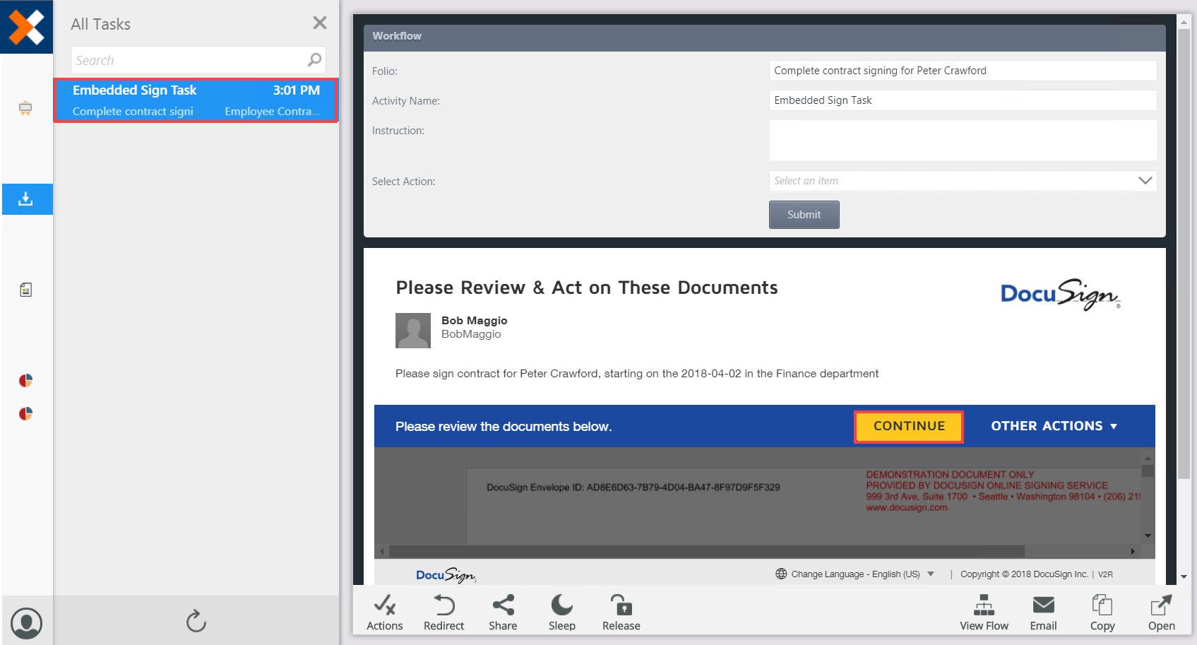Redirect the task to another user
Image resolution: width=1197 pixels, height=645 pixels.
(x=444, y=613)
